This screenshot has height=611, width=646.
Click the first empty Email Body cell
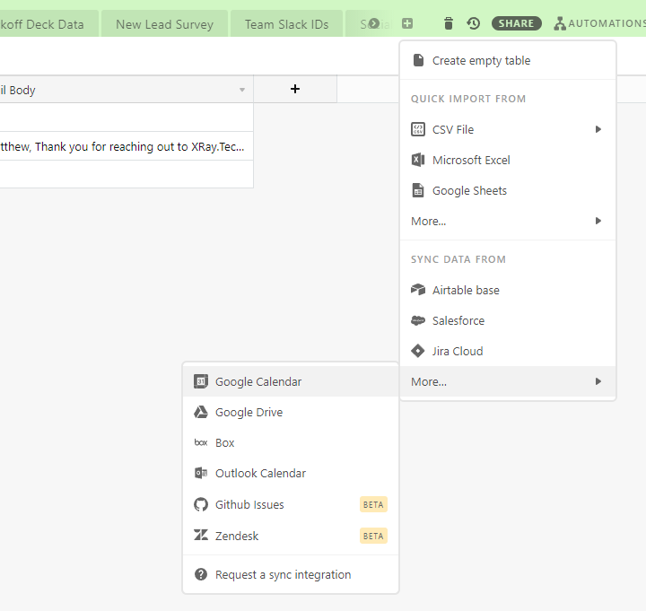point(127,118)
